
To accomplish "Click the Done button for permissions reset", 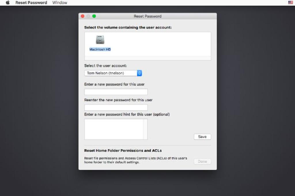I will click(x=202, y=162).
